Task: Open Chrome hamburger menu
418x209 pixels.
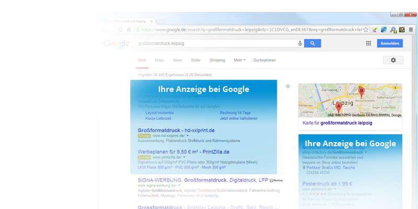Action: pyautogui.click(x=411, y=30)
